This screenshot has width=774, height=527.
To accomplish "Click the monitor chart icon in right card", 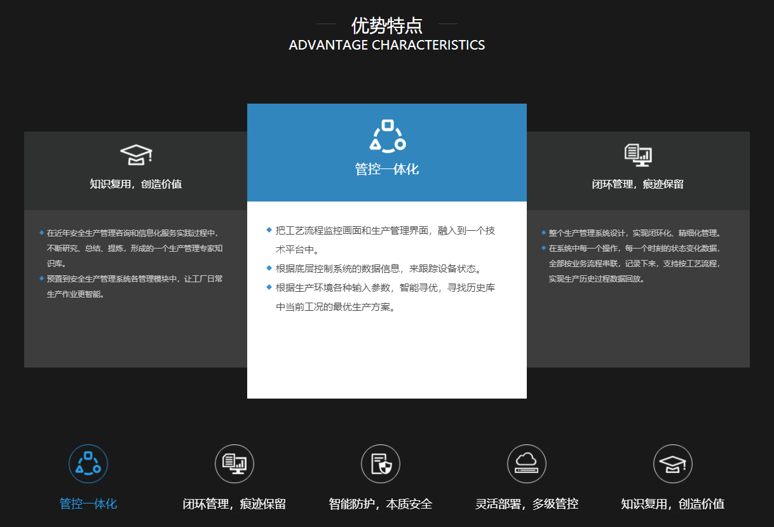I will coord(638,155).
